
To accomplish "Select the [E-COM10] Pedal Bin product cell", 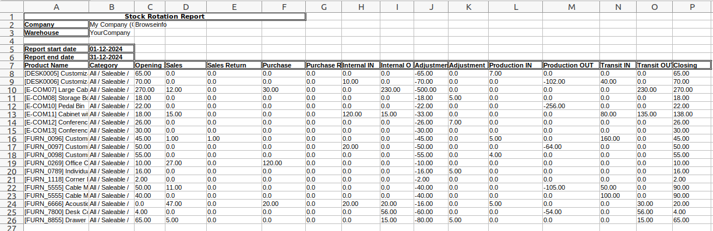I will pos(56,106).
